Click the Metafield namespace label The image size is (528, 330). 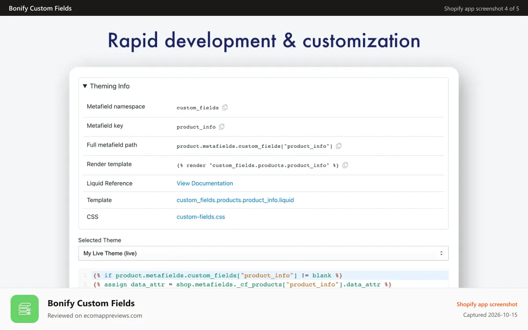[x=116, y=106]
